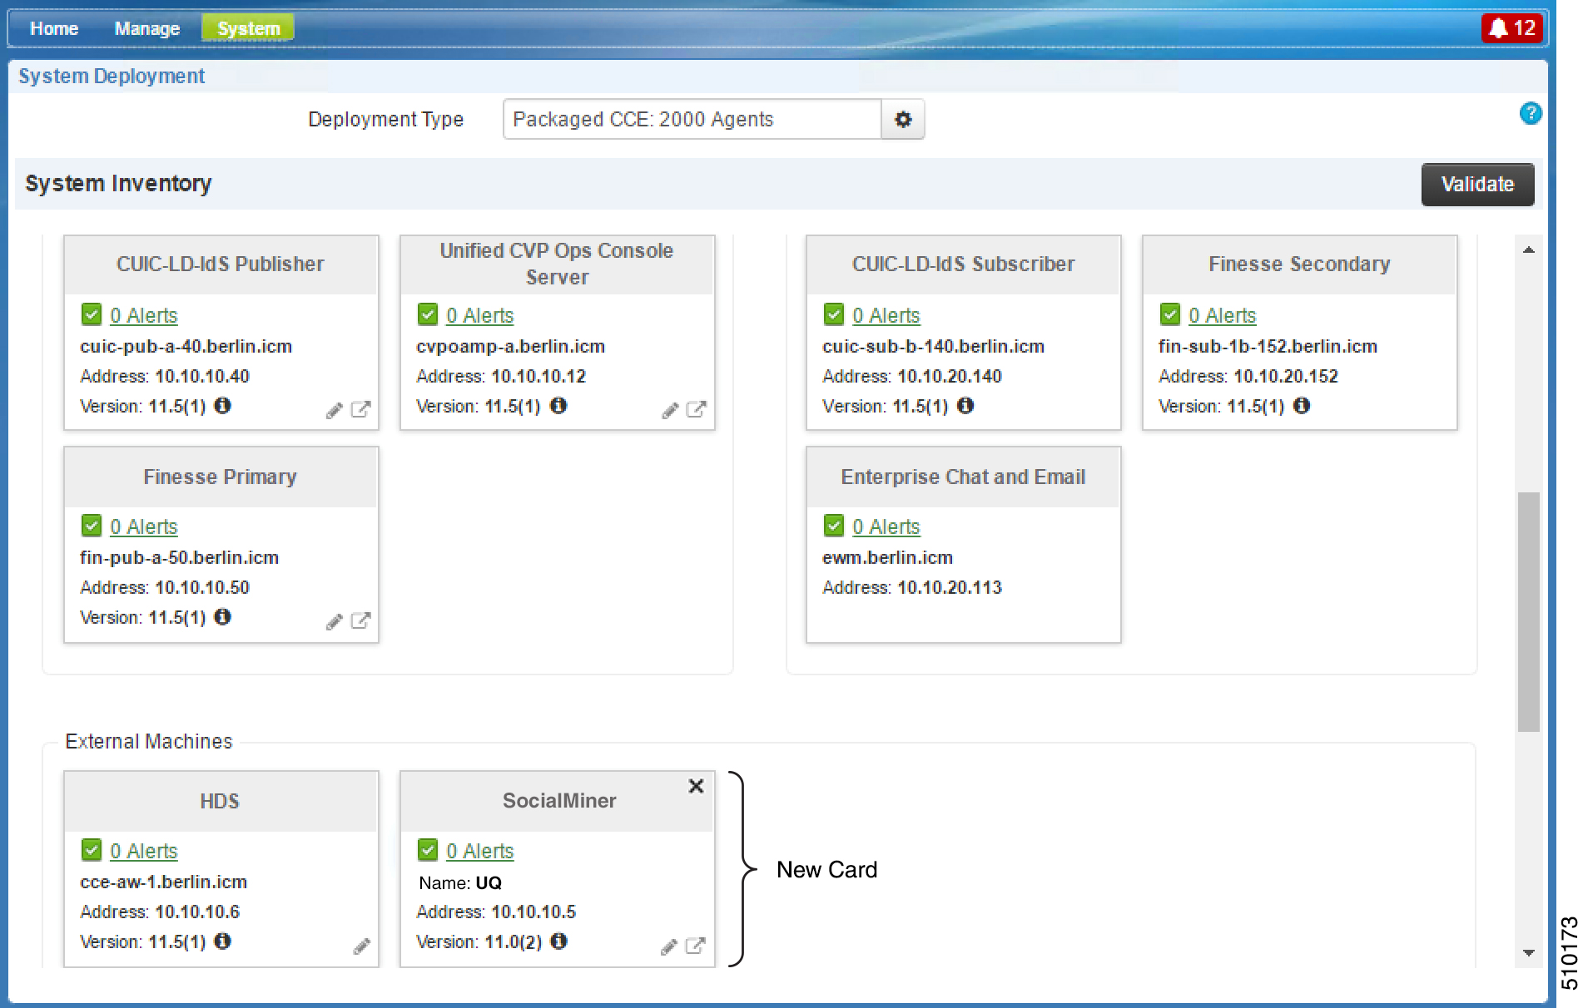Show version info for CVP Ops Console
This screenshot has width=1583, height=1008.
pyautogui.click(x=558, y=406)
